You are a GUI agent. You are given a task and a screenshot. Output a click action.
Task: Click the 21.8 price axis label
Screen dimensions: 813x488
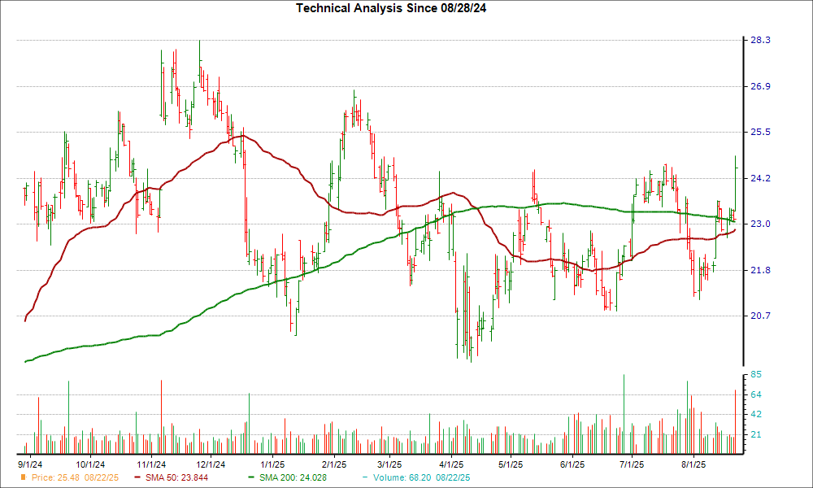761,270
